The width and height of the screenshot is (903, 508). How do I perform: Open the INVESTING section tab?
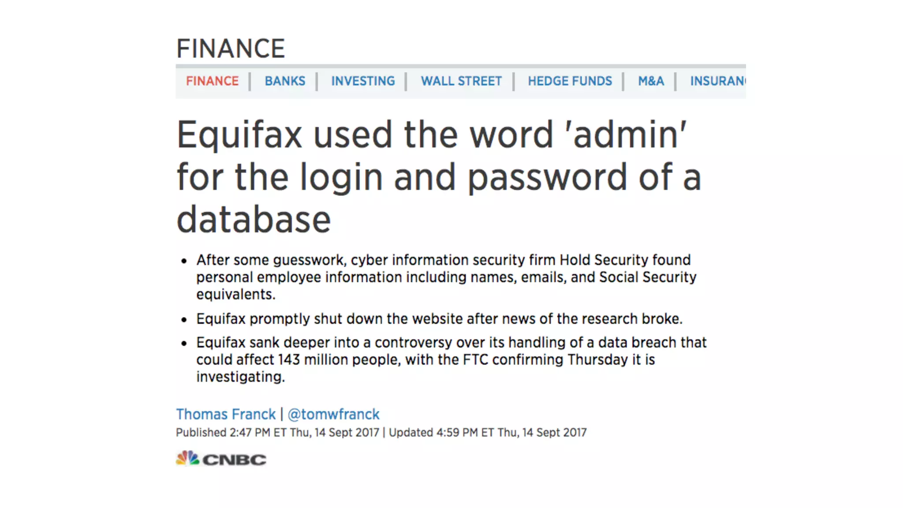[363, 81]
